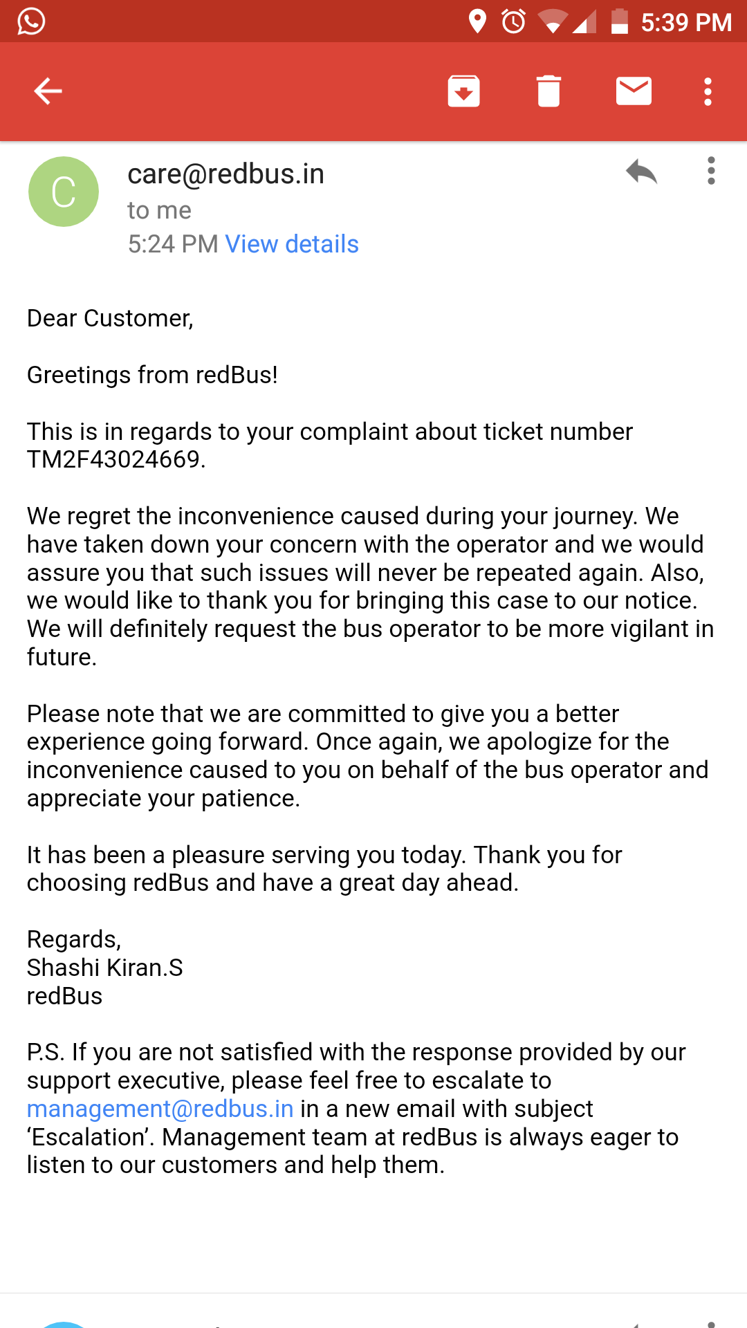
Task: Tap the cellular signal status icon
Action: tap(584, 23)
